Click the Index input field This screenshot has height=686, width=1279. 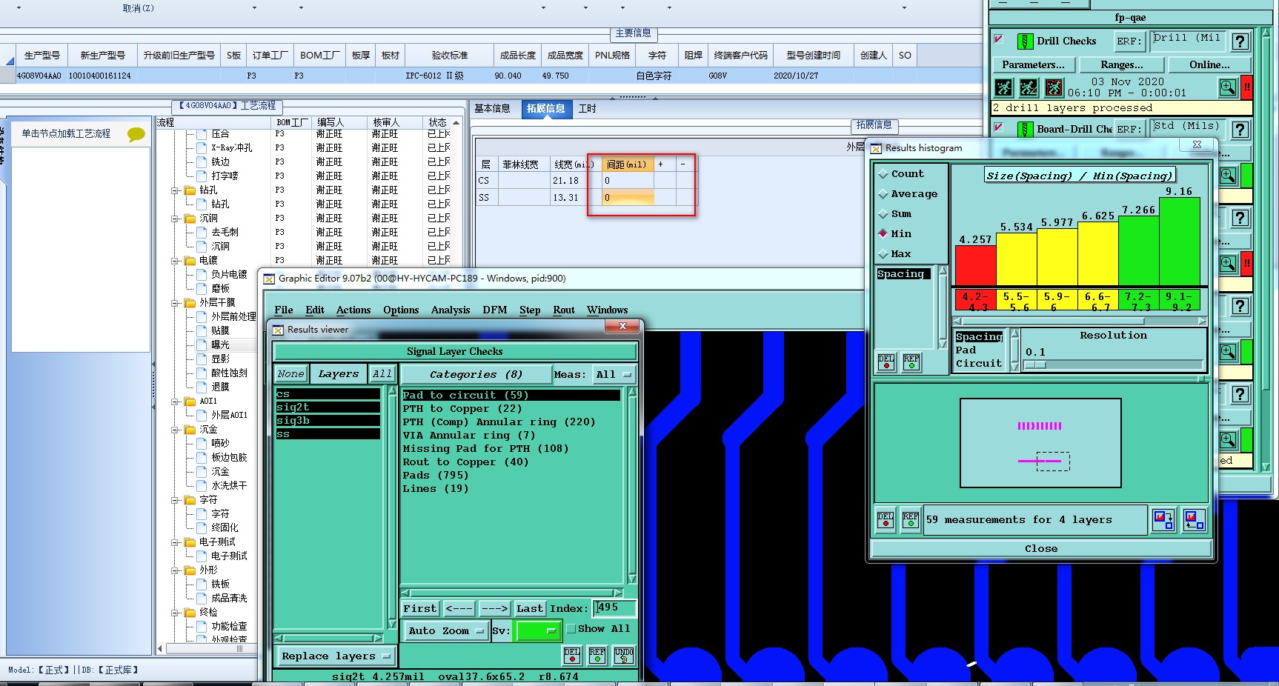click(x=614, y=608)
